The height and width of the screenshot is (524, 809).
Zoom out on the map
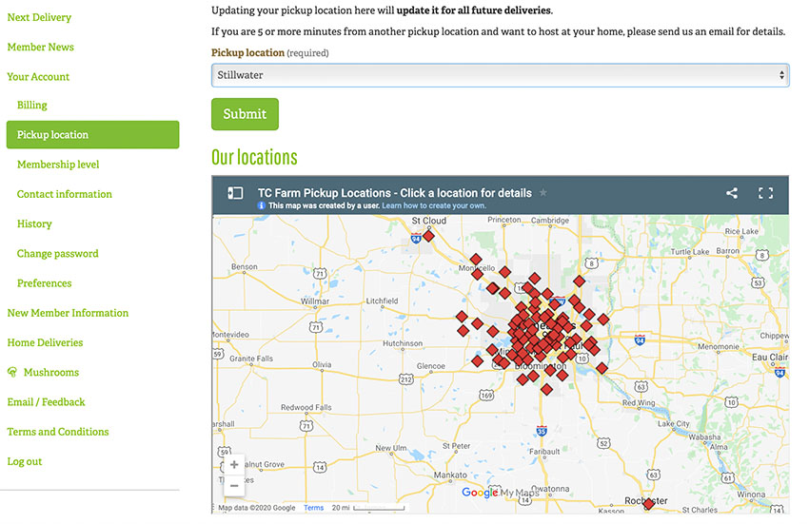tap(234, 486)
